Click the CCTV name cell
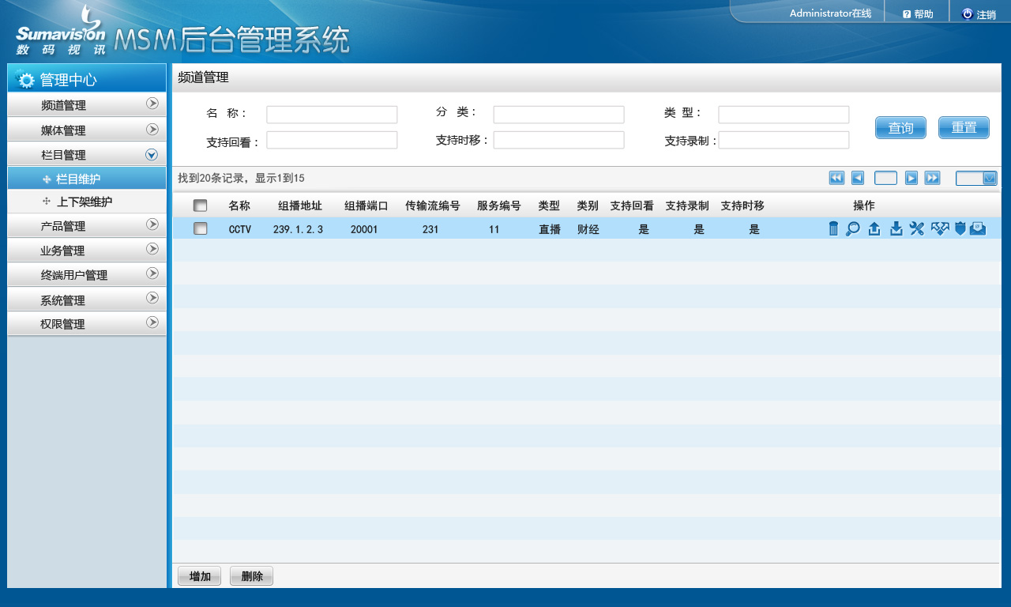This screenshot has height=607, width=1011. [x=240, y=229]
